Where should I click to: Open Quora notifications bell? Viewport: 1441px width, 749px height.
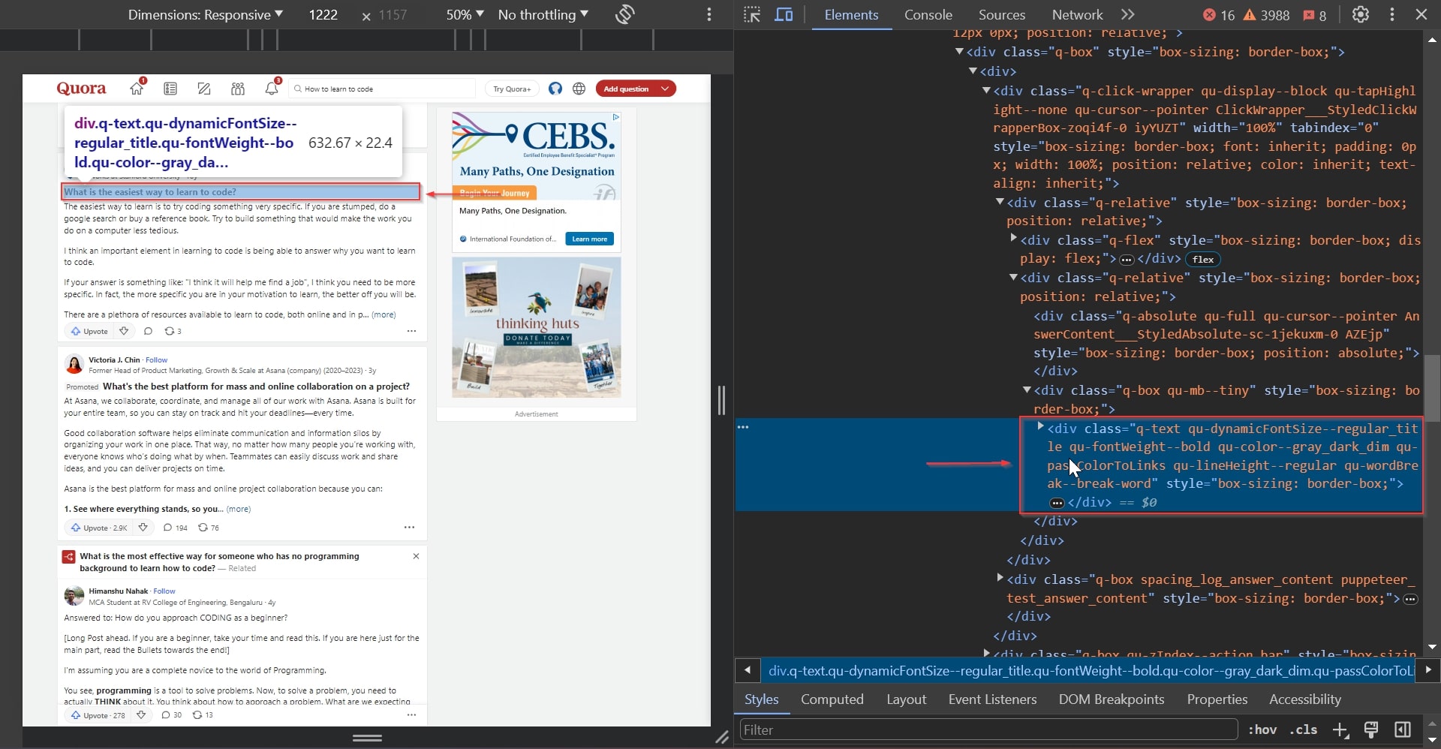coord(271,88)
